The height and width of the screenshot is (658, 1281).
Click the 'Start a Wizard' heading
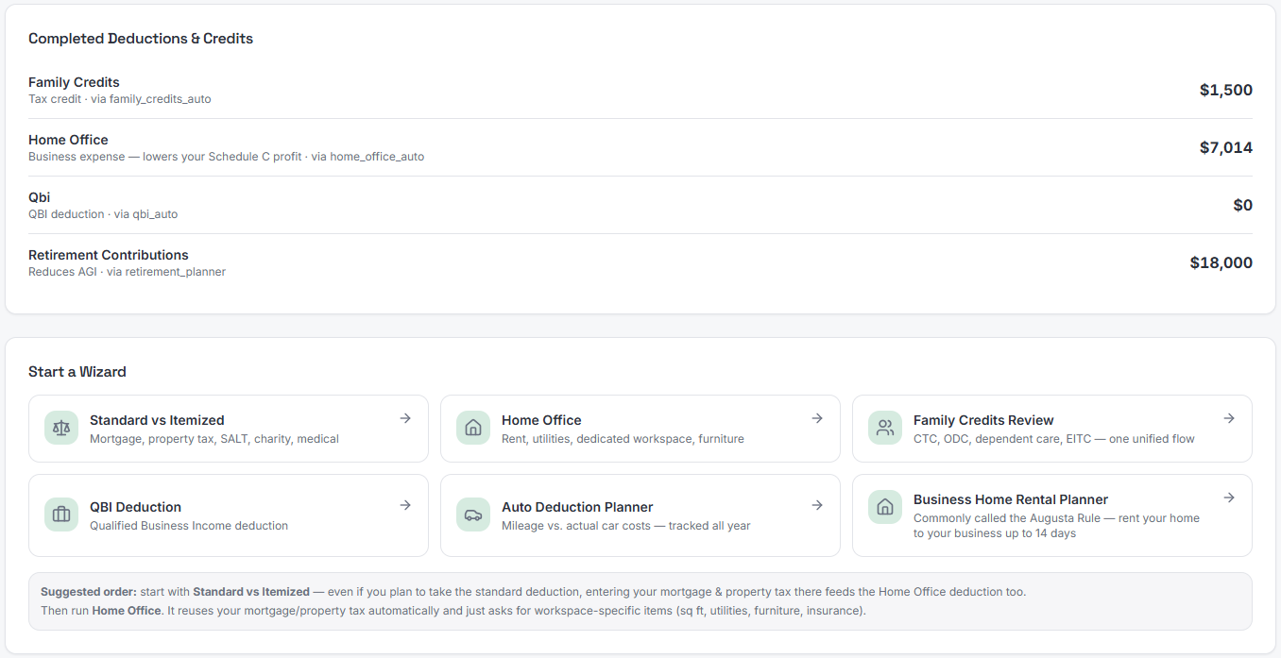click(x=77, y=372)
